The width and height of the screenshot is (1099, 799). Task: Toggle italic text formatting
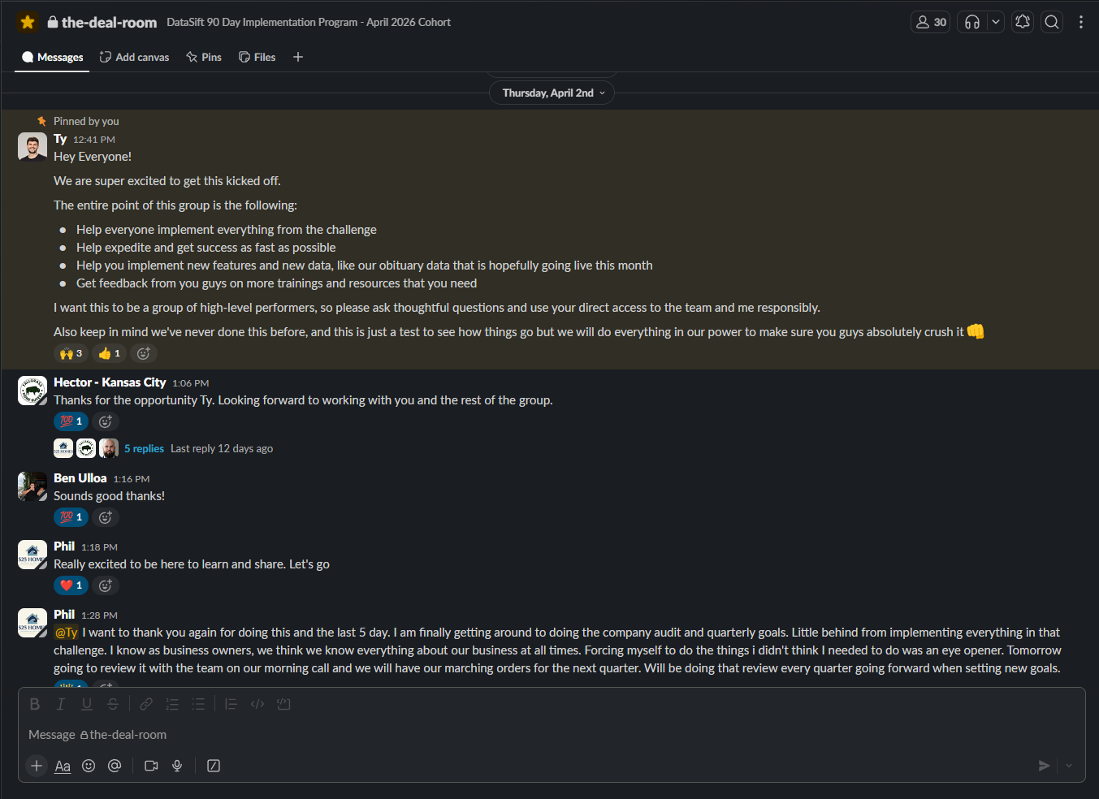point(60,704)
